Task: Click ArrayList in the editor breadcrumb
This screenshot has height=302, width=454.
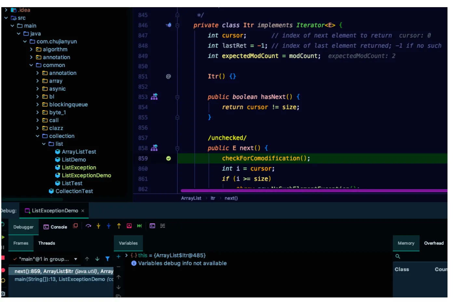Action: pos(191,198)
